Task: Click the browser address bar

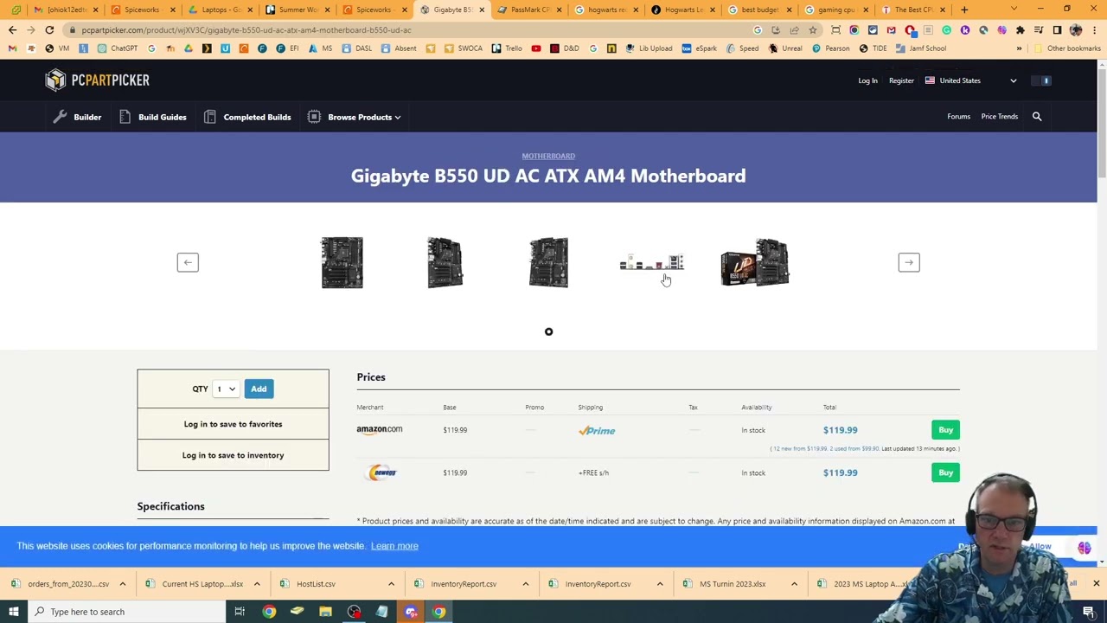Action: click(406, 29)
